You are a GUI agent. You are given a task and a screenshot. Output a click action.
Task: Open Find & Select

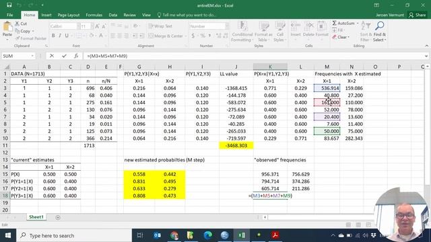380,32
